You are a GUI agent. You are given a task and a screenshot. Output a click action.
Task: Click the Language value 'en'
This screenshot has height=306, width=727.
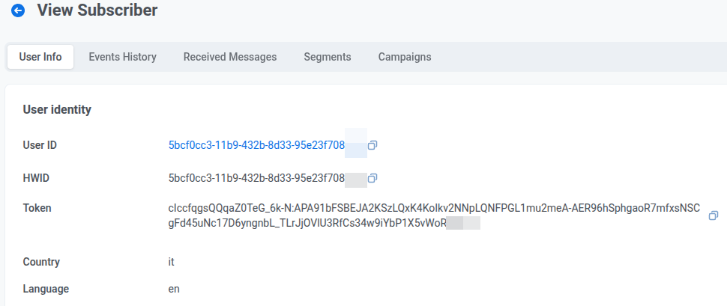[x=174, y=290]
